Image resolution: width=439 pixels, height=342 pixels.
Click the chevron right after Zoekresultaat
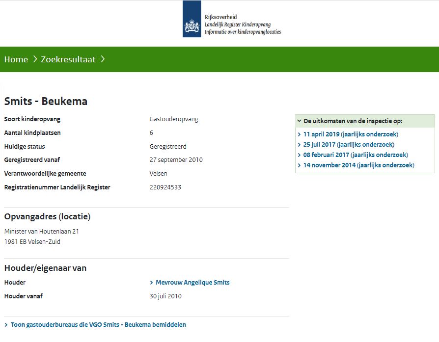(x=103, y=59)
